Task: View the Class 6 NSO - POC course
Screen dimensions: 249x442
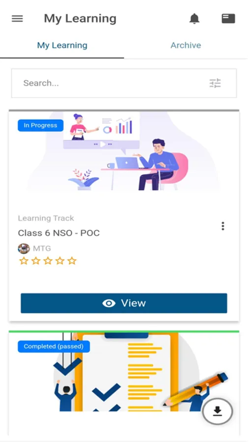Action: (x=124, y=303)
